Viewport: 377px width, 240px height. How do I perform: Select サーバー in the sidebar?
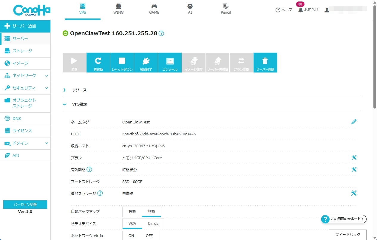point(25,39)
